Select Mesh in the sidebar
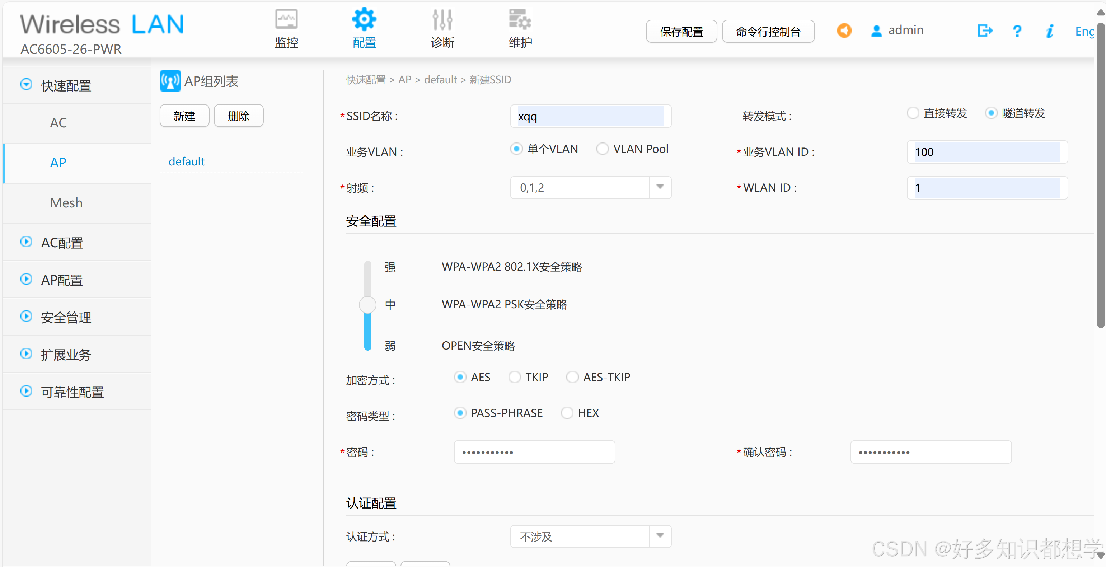Screen dimensions: 1106x567 click(x=66, y=203)
